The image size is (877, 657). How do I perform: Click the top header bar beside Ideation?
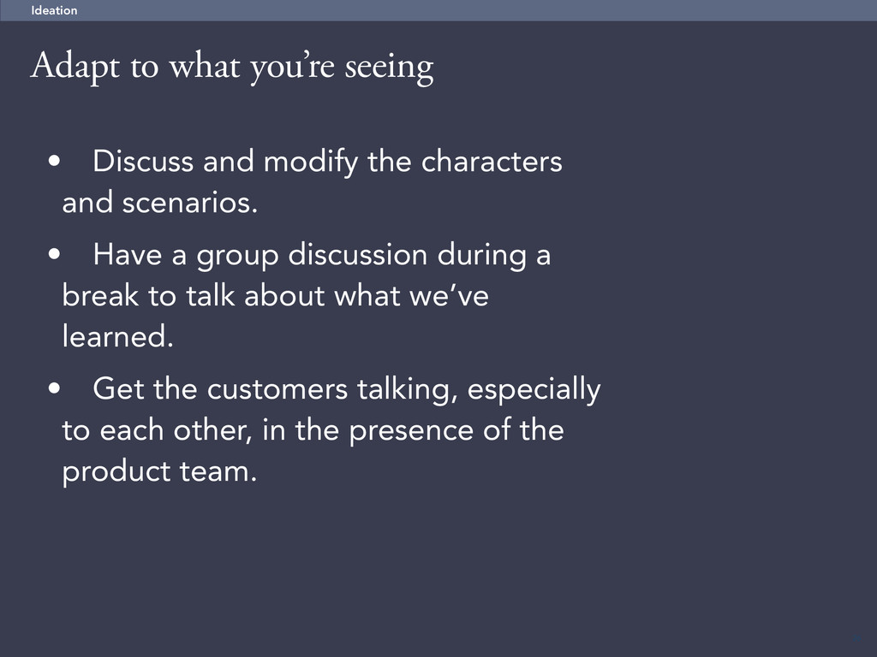coord(475,10)
